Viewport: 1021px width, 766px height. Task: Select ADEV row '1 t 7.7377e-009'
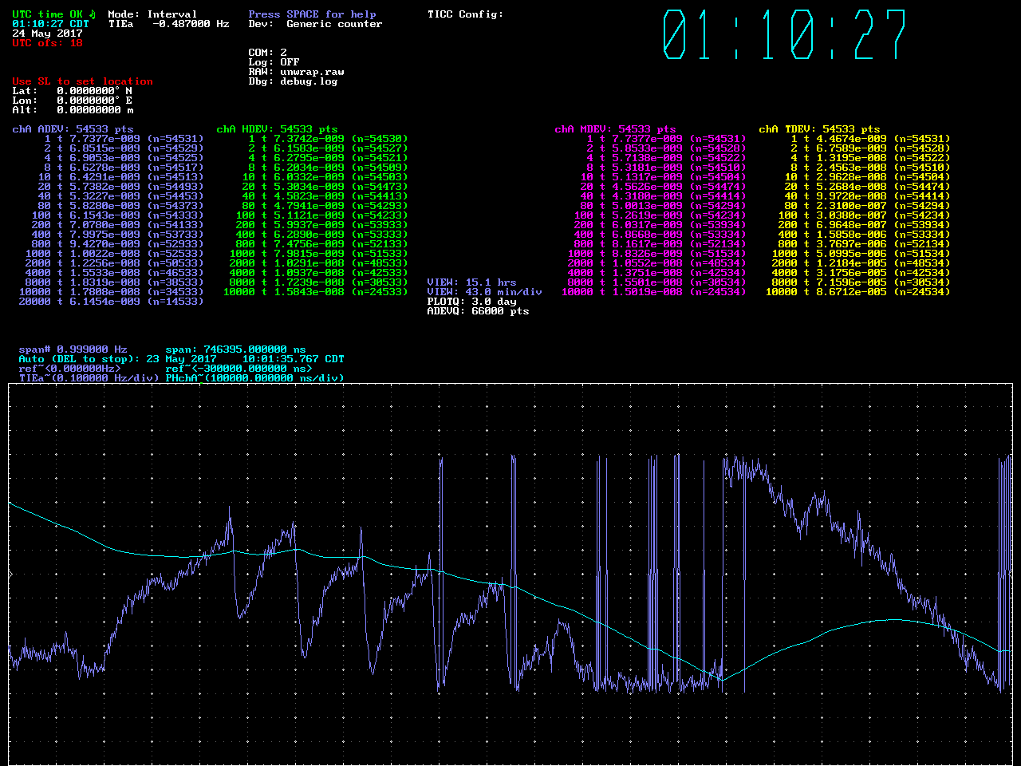pyautogui.click(x=124, y=139)
